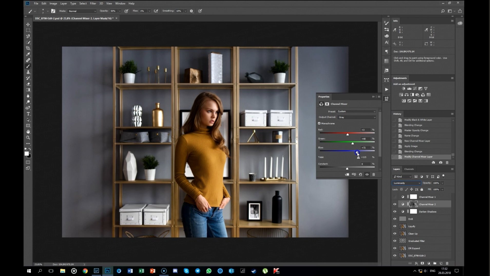Hide the Liquify layer
This screenshot has height=276, width=490.
tap(395, 226)
